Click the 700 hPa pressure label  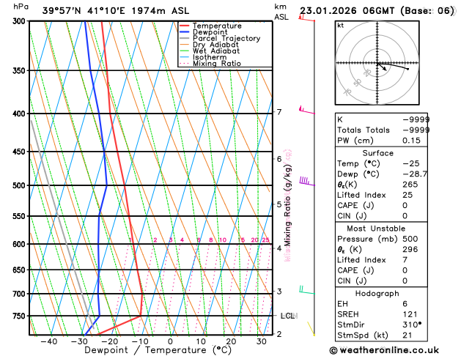pos(21,294)
